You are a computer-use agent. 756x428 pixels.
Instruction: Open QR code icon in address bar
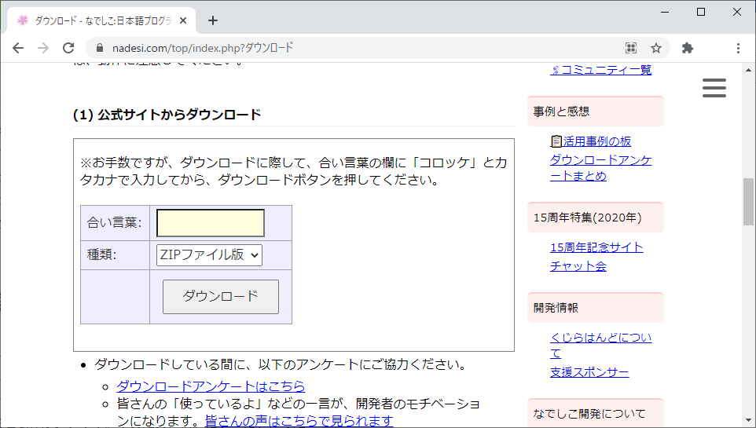(630, 48)
